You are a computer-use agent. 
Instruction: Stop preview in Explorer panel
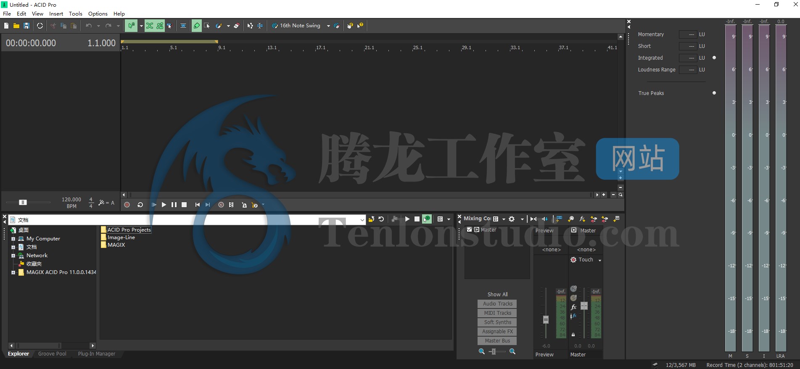pos(417,219)
